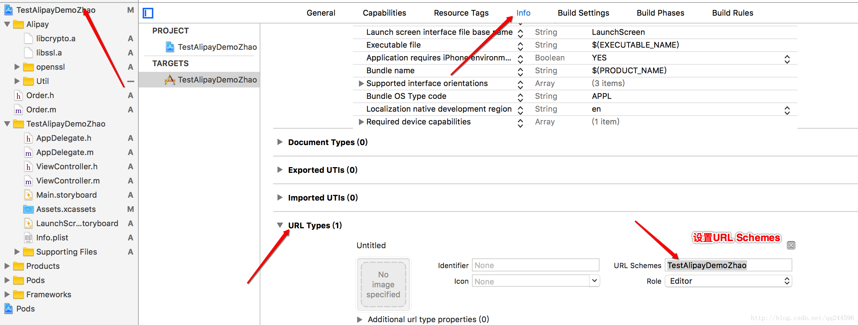The height and width of the screenshot is (325, 858).
Task: Collapse the Alipay folder
Action: tap(7, 24)
